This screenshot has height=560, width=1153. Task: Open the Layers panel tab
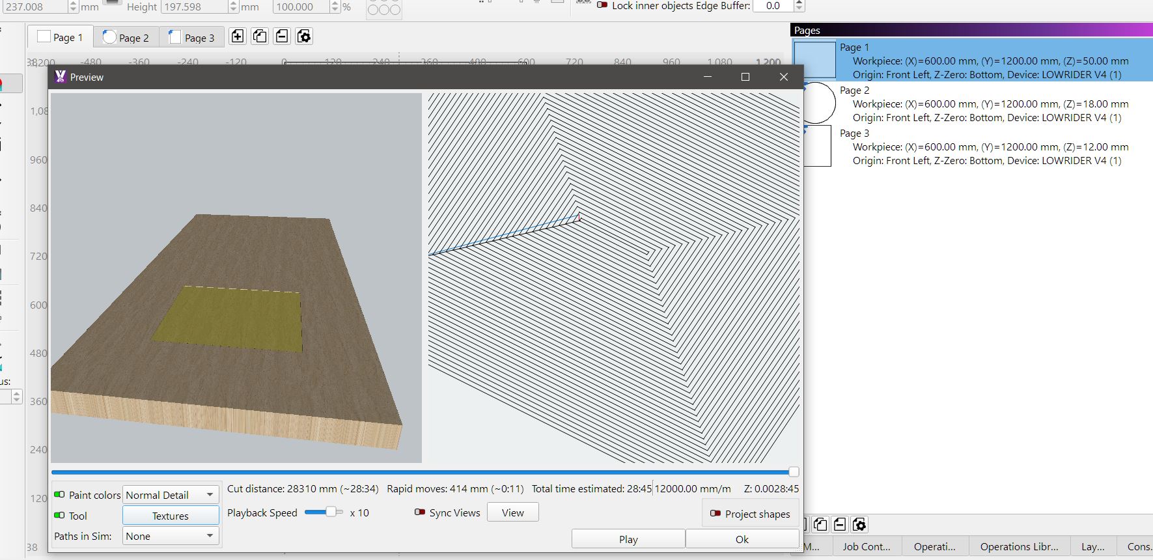(1092, 546)
